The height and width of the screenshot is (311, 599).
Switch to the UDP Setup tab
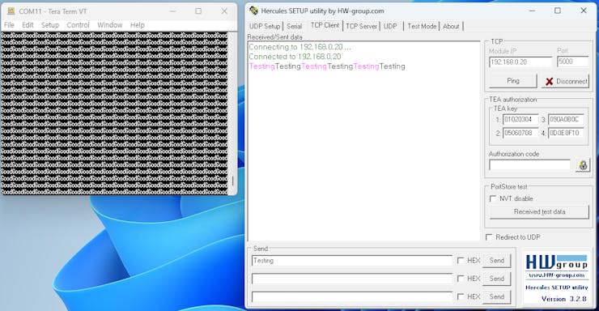click(265, 27)
